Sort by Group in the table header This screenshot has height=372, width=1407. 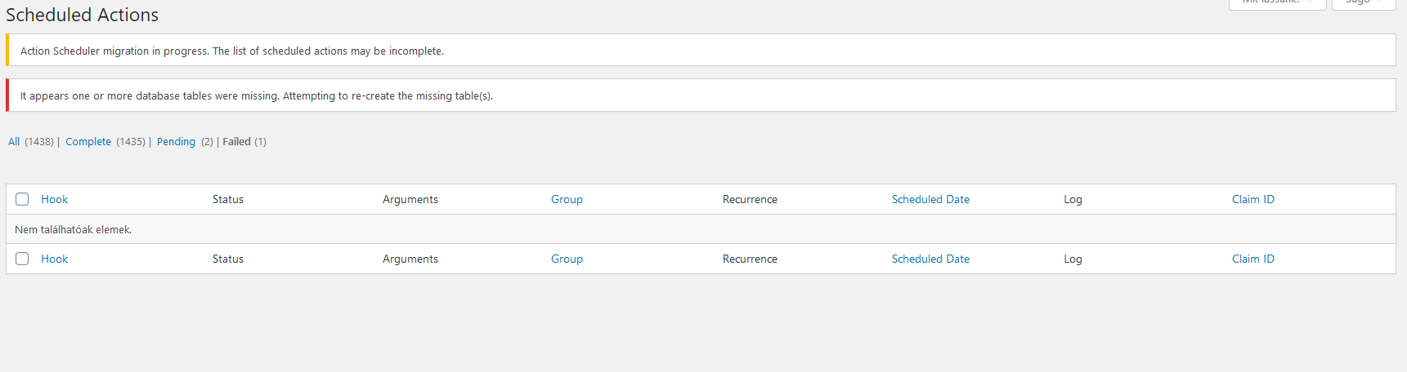pos(567,199)
